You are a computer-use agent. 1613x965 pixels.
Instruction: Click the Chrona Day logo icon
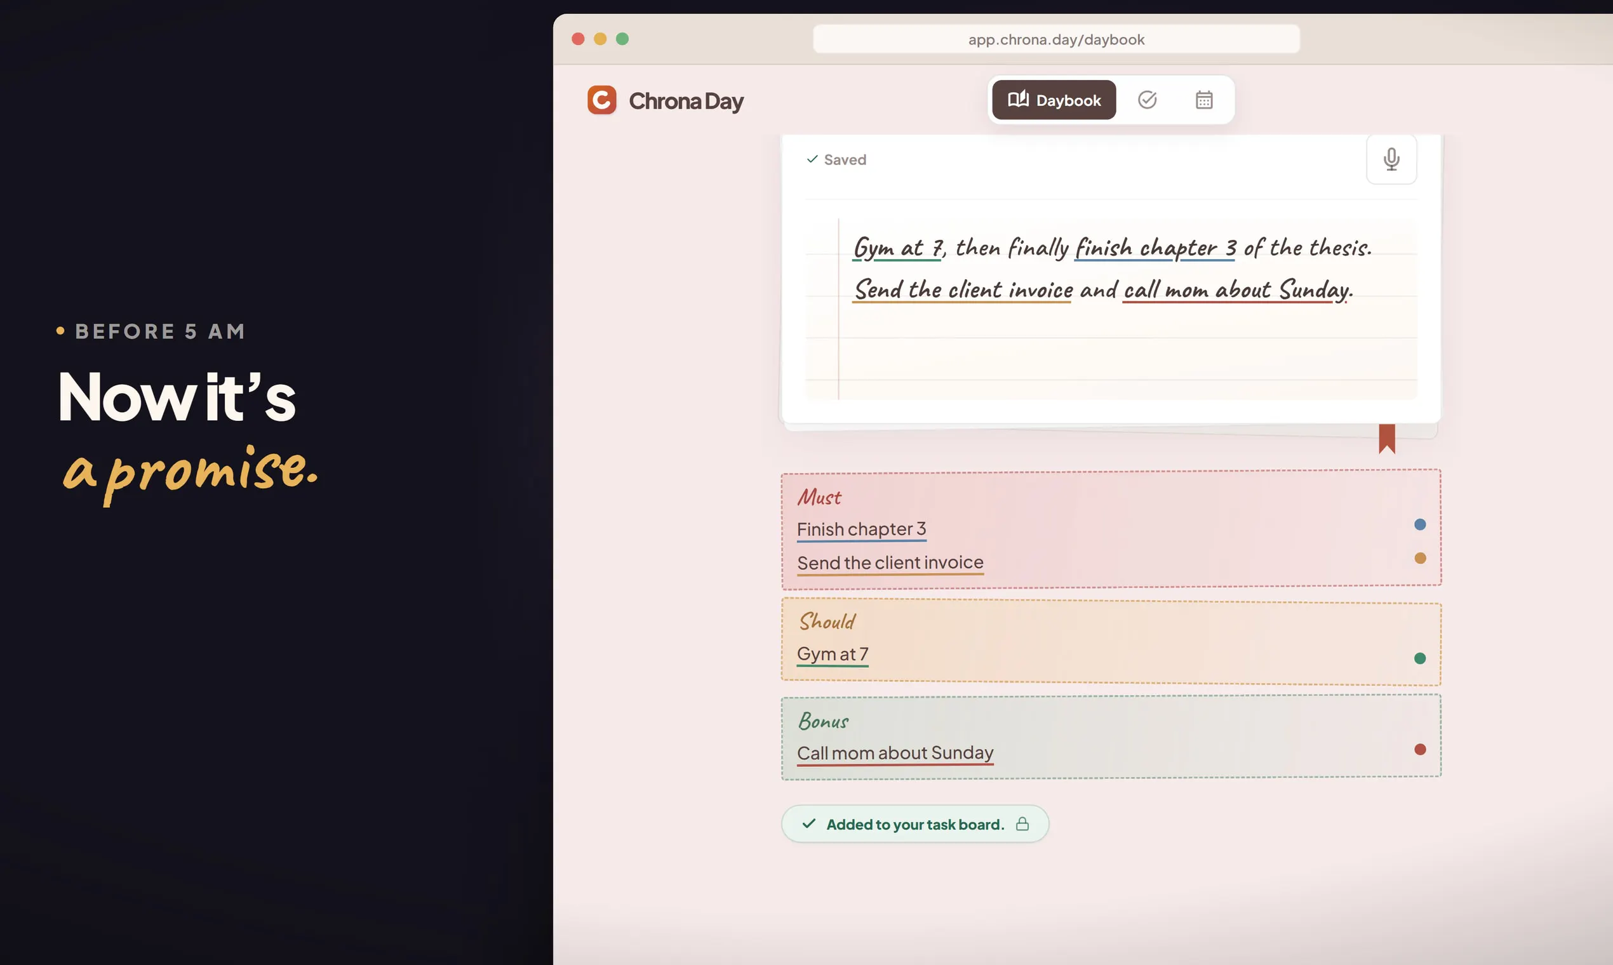click(x=601, y=100)
